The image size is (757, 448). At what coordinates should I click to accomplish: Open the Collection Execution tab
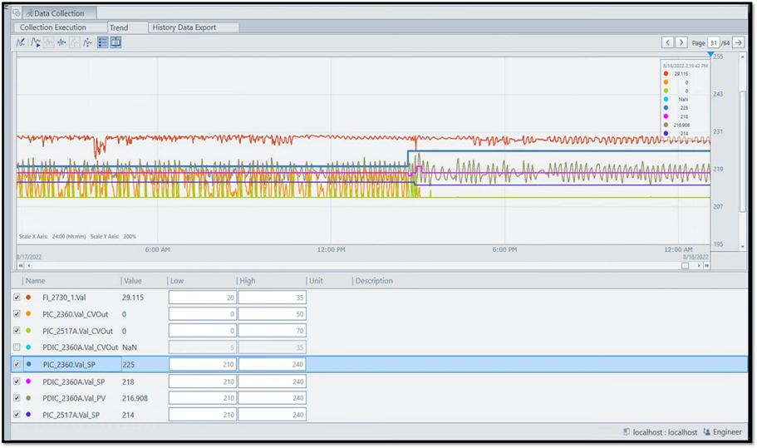tap(59, 27)
